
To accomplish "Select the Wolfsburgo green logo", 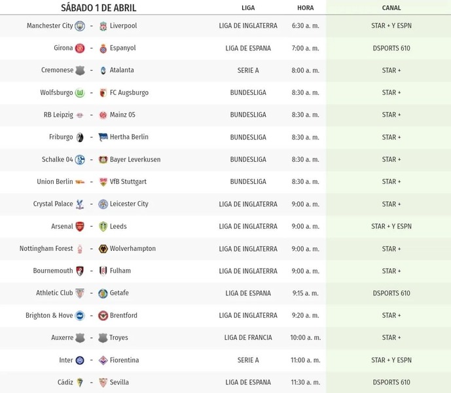I will click(x=80, y=93).
